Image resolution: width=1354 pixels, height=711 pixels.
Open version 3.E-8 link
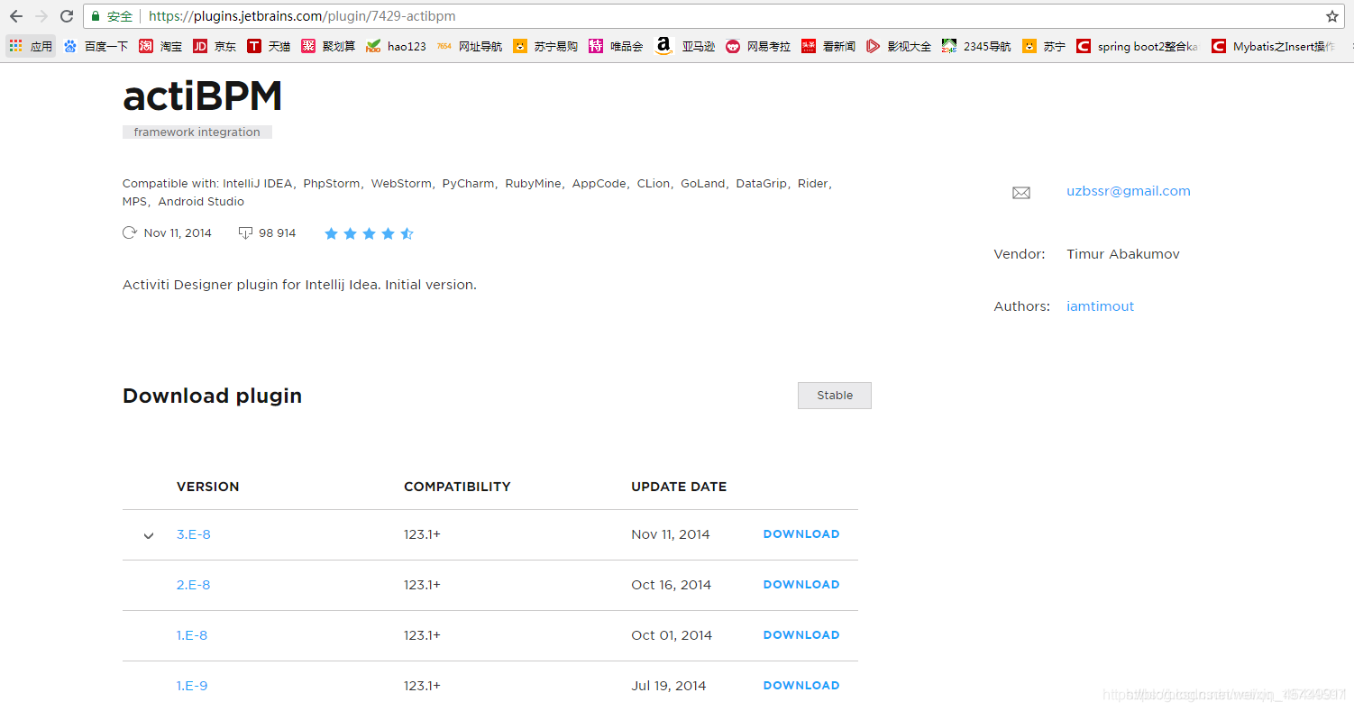(194, 534)
